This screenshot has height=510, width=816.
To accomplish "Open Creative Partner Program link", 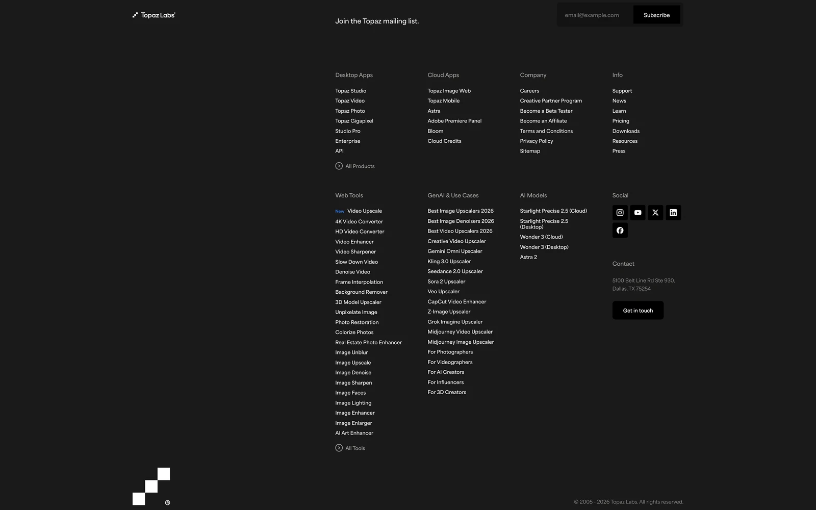I will tap(551, 101).
